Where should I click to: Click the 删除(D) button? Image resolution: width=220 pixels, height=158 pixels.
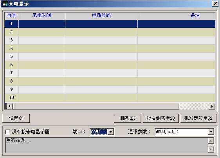(127, 118)
